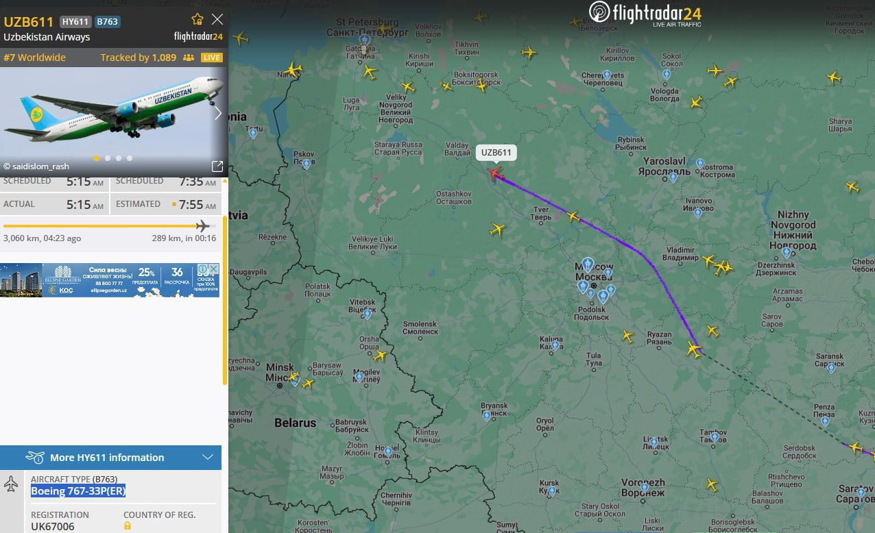Screen dimensions: 875x533
Task: Show next aircraft photo with arrow
Action: (218, 114)
